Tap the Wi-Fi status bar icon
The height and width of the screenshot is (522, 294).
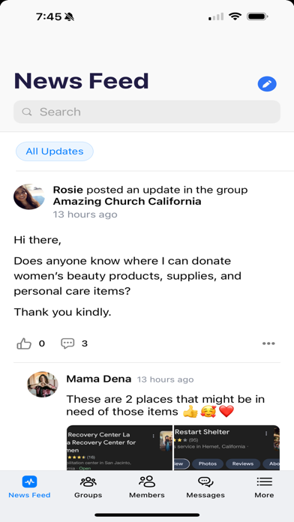(x=235, y=16)
